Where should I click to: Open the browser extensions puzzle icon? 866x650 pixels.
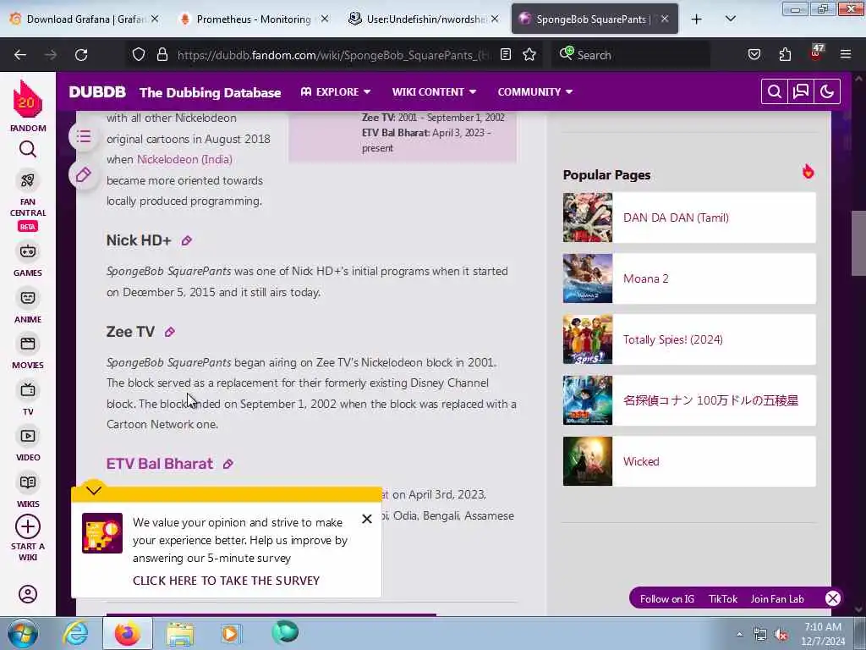point(785,55)
